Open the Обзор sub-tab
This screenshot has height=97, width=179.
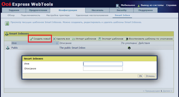(x=11, y=15)
